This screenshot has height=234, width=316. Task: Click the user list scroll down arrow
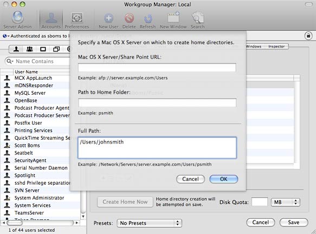point(83,217)
